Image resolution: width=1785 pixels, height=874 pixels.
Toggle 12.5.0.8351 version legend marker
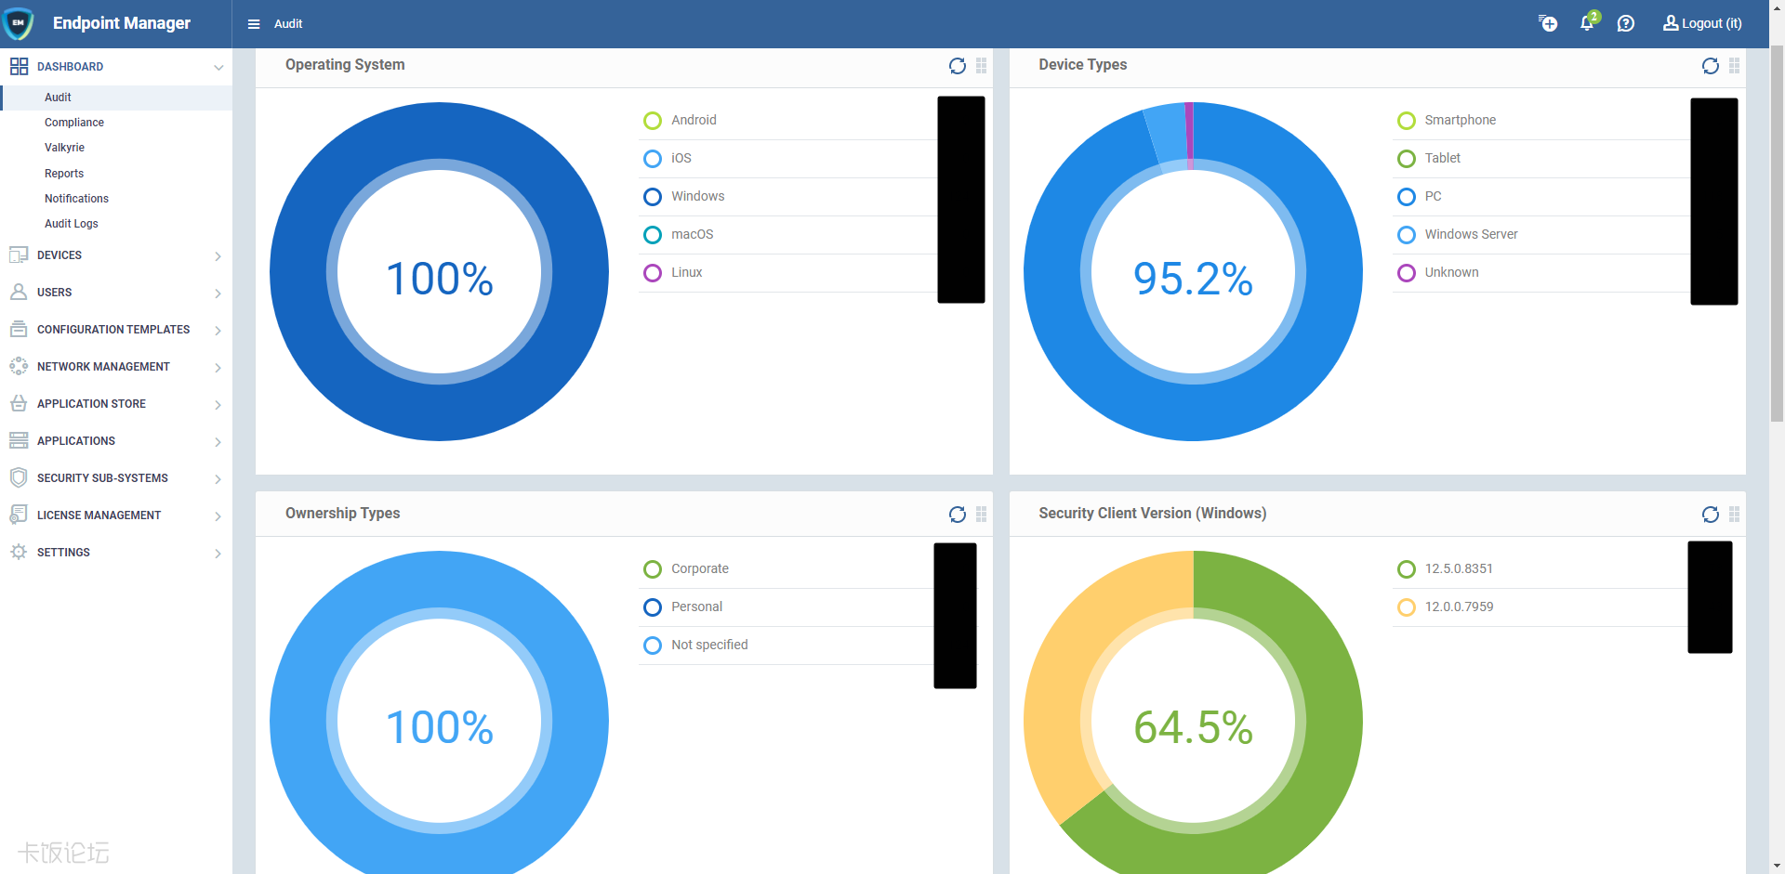[1407, 569]
